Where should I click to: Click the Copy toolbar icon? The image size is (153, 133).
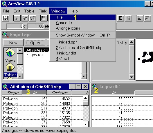[25, 18]
